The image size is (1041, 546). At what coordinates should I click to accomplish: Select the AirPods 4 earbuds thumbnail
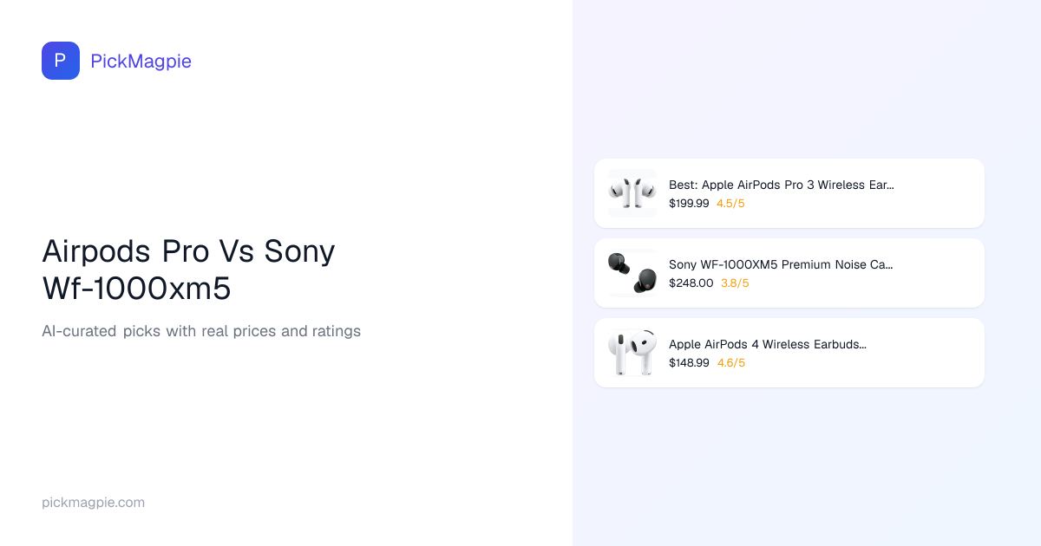click(632, 352)
